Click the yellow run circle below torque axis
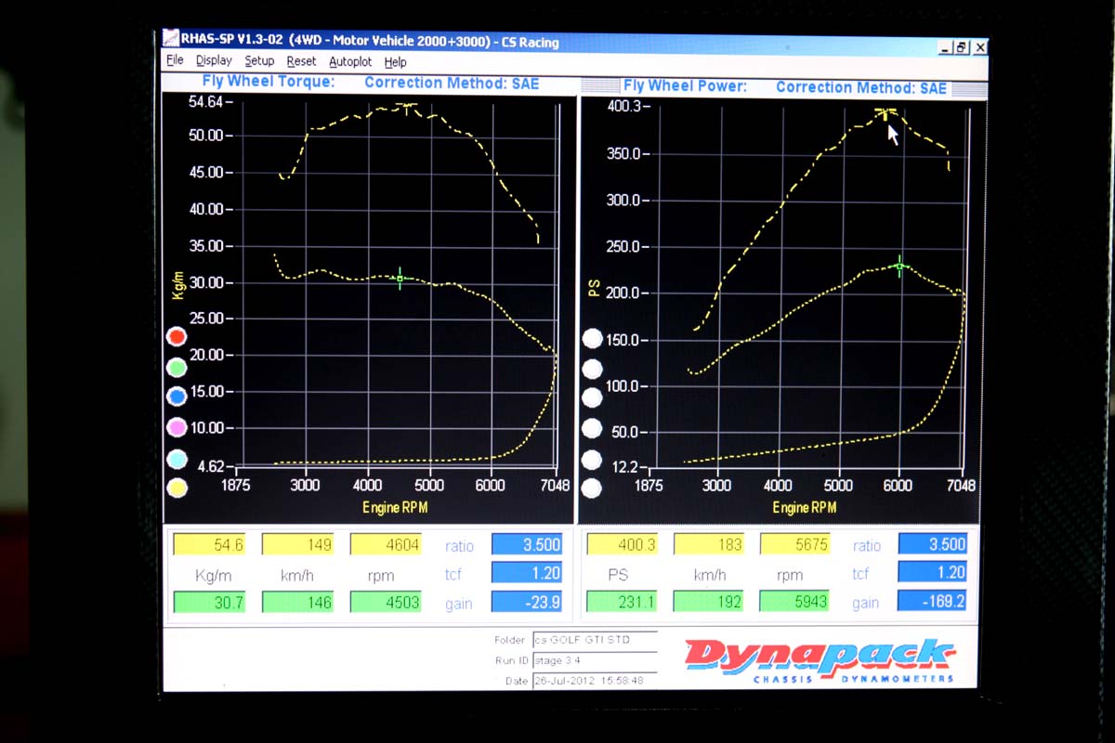This screenshot has width=1115, height=743. (x=176, y=488)
